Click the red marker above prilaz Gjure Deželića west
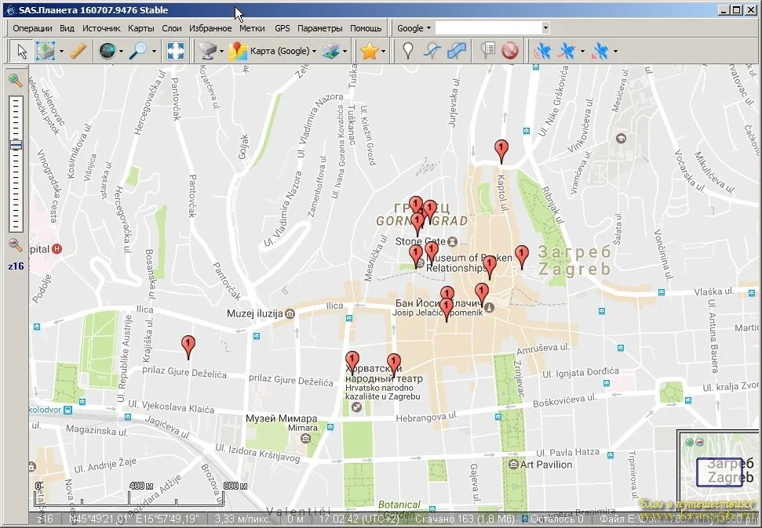The width and height of the screenshot is (762, 528). pos(188,347)
